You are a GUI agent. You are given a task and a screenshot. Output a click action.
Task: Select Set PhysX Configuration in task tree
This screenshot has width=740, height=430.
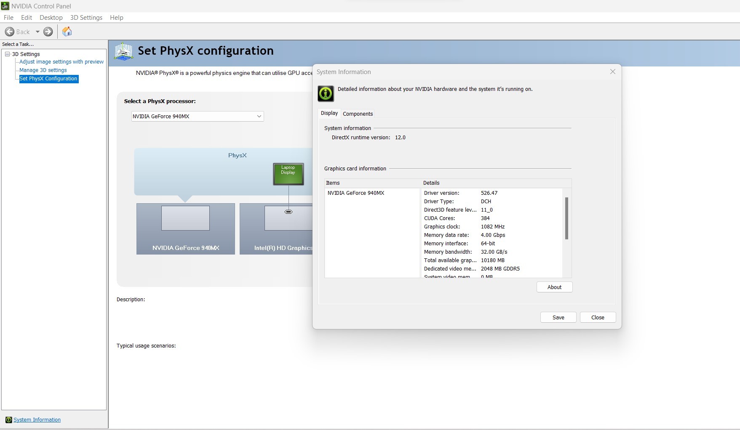tap(48, 79)
